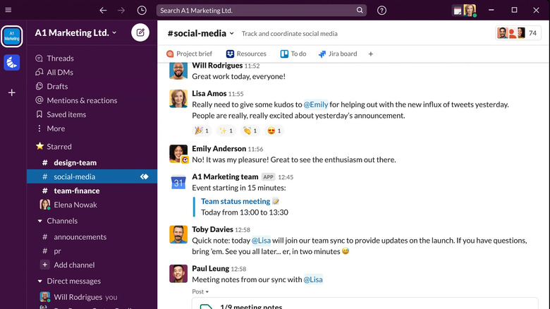550x309 pixels.
Task: Open the hamburger menu icon
Action: (8, 11)
